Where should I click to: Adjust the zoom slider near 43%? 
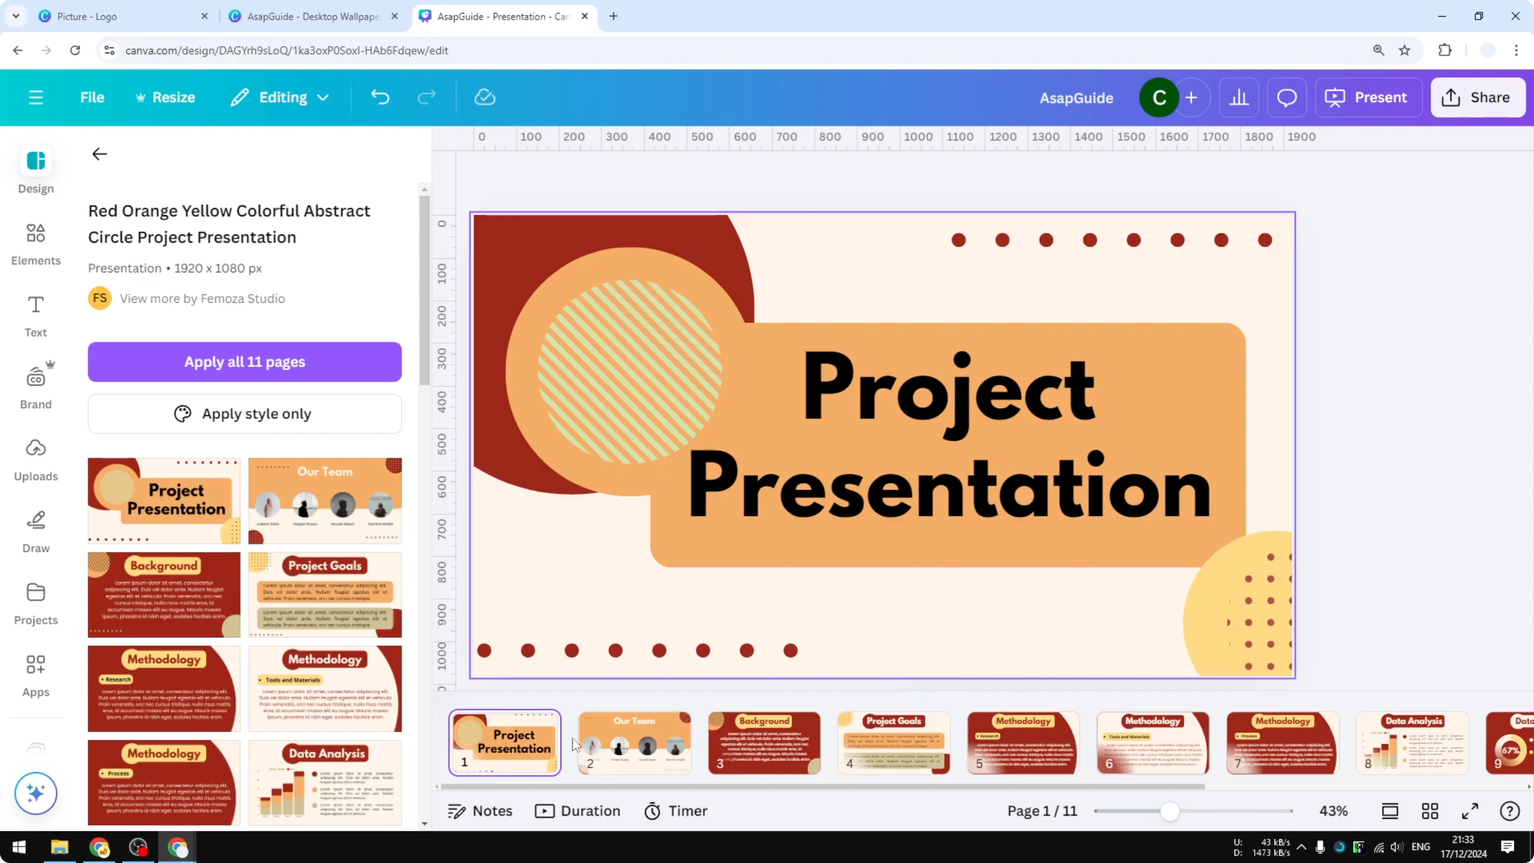(1170, 810)
